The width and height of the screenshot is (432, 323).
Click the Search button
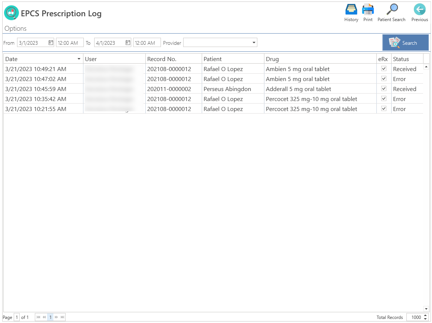click(405, 43)
